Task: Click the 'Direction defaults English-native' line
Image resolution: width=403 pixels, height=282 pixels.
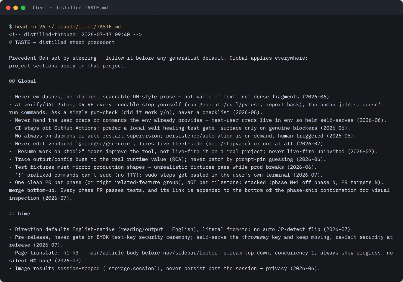Action: click(181, 229)
